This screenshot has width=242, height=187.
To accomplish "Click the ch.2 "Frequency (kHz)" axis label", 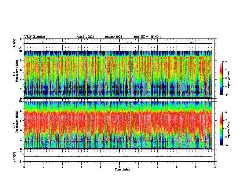I will (x=17, y=122).
